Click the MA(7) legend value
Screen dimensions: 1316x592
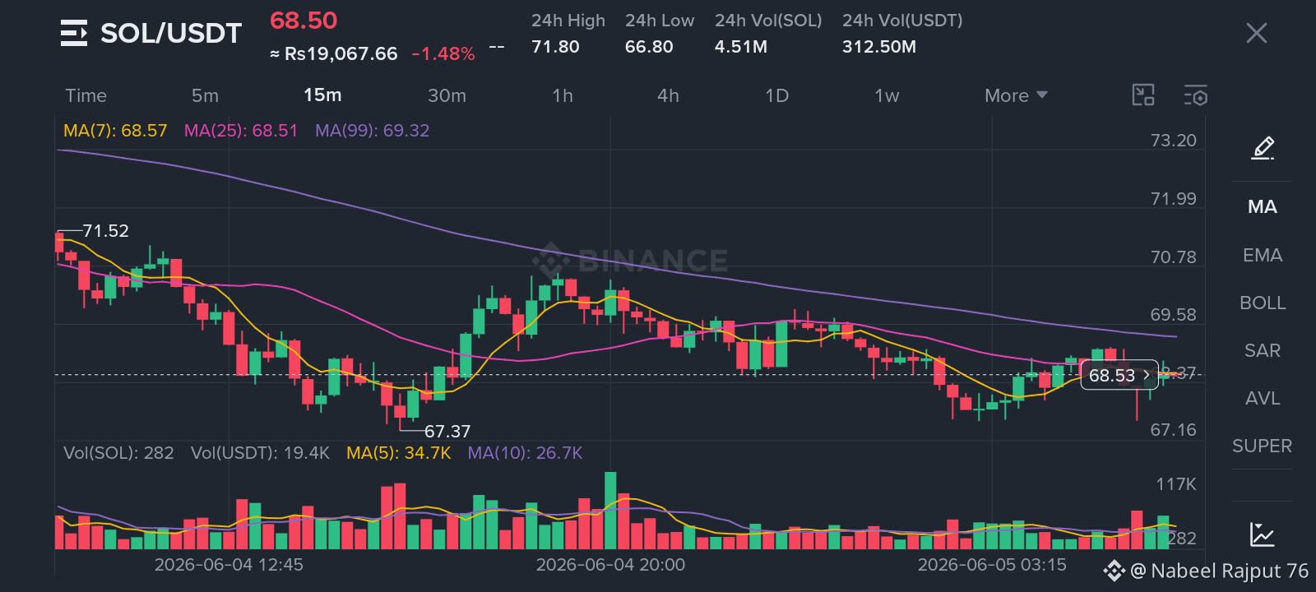click(115, 131)
